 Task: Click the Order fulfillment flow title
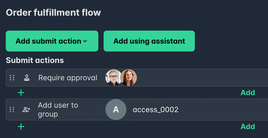click(x=53, y=13)
